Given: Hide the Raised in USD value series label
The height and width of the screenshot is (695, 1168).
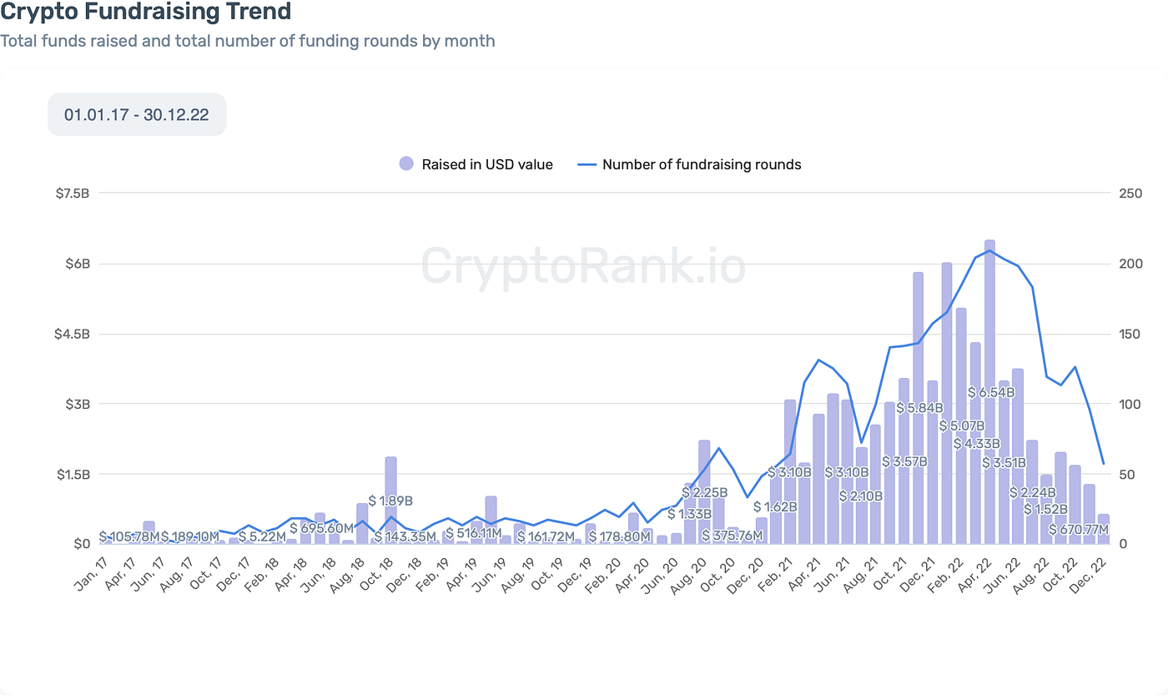Looking at the screenshot, I should [x=487, y=164].
